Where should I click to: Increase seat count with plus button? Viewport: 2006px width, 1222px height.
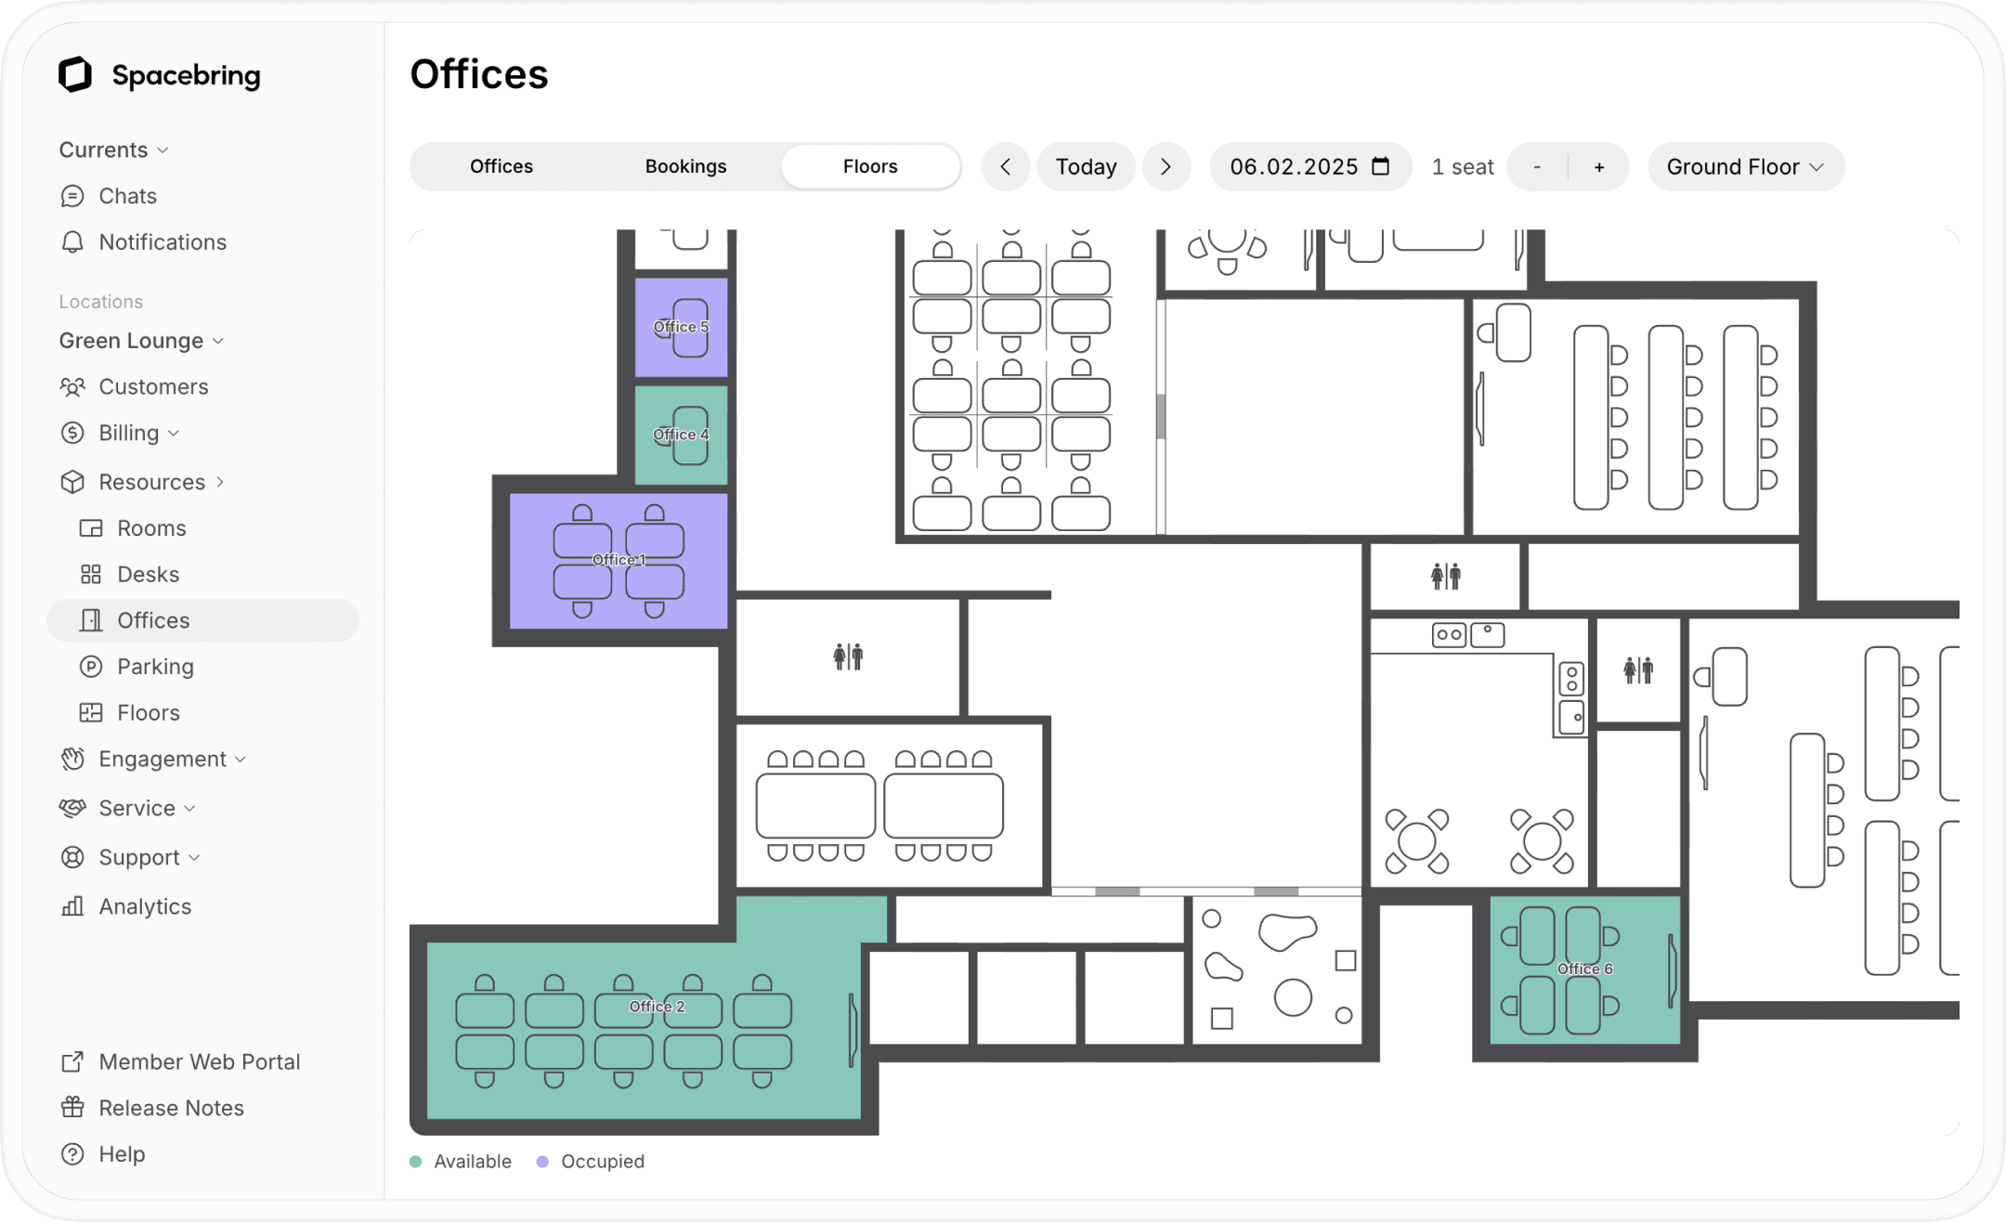1599,167
